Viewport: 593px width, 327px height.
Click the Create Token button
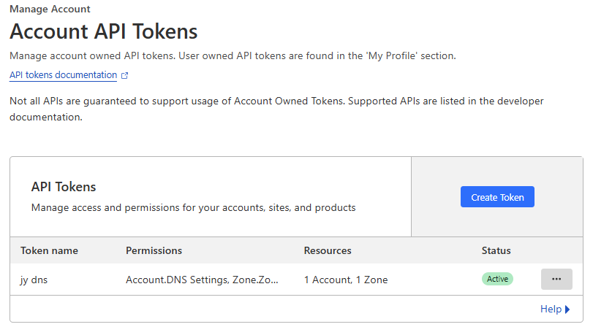pyautogui.click(x=497, y=197)
